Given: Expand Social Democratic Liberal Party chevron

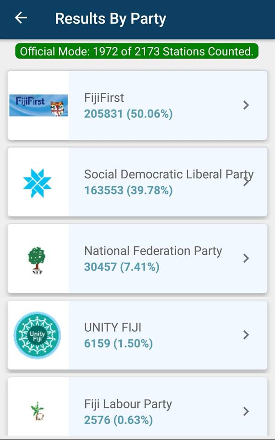Looking at the screenshot, I should click(x=247, y=182).
